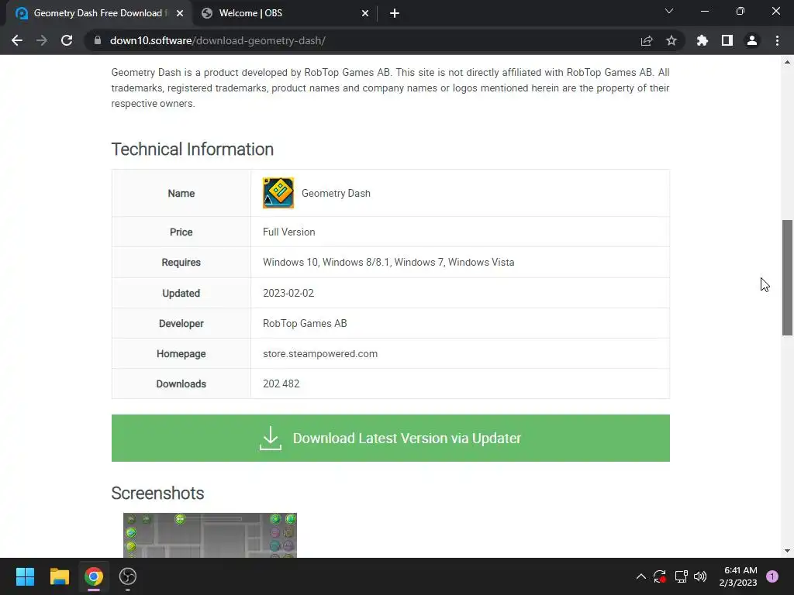Open the Extensions puzzle icon
The width and height of the screenshot is (794, 595).
[x=703, y=40]
